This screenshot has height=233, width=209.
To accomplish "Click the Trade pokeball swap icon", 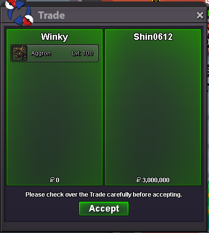I will click(19, 13).
